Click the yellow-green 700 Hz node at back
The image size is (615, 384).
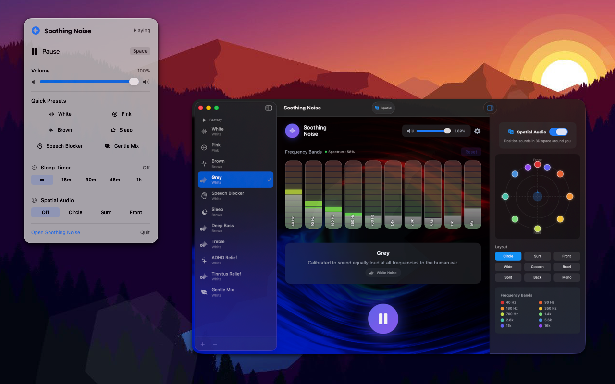[x=538, y=228]
